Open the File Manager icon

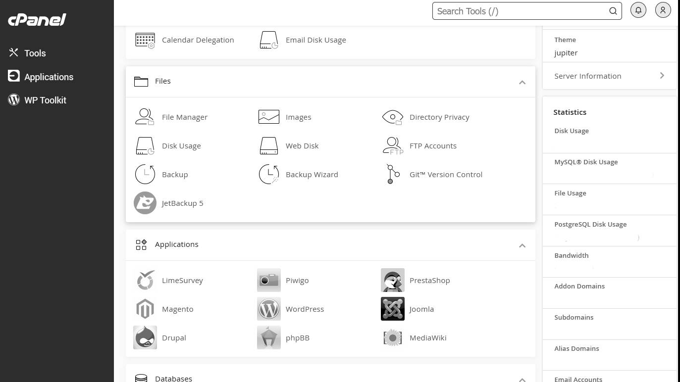(145, 117)
